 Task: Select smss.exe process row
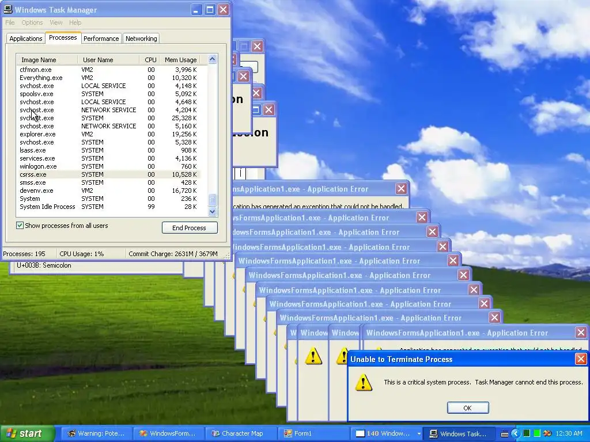(109, 182)
